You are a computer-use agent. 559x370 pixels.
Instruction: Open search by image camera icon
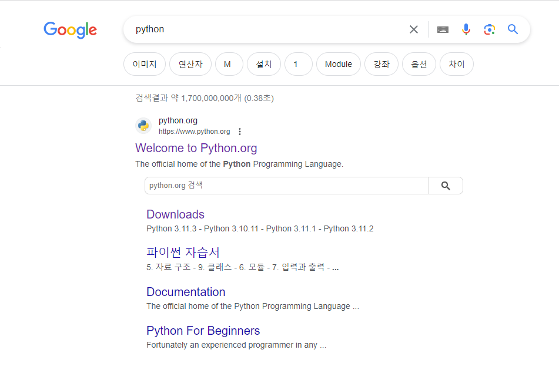click(x=490, y=29)
